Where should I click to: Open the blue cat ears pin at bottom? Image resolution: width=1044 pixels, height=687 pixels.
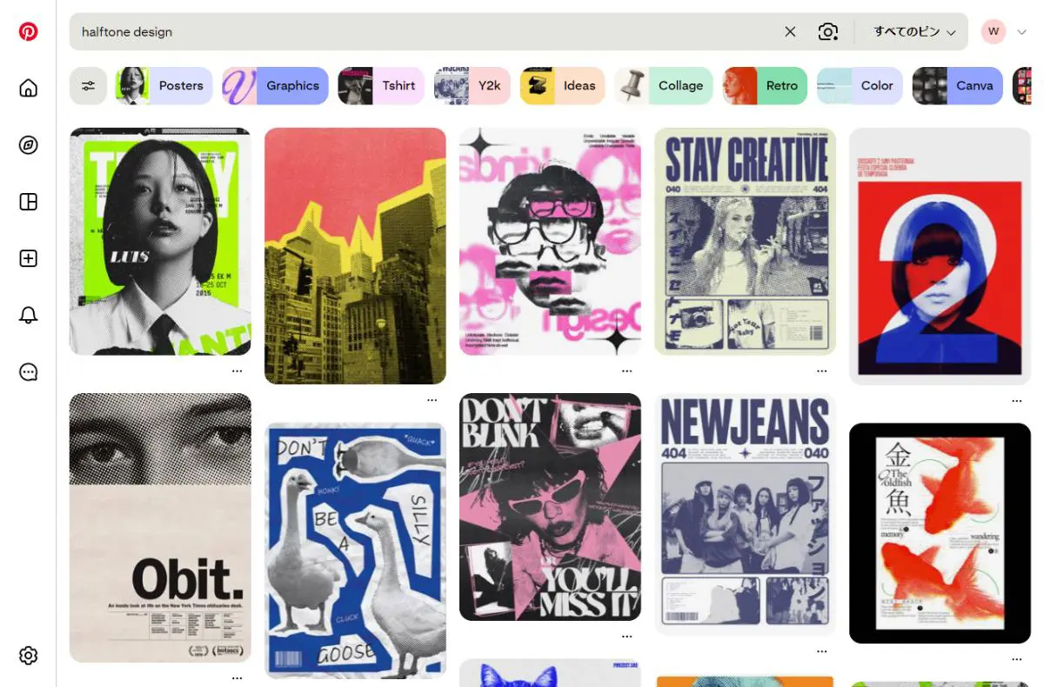[x=550, y=673]
